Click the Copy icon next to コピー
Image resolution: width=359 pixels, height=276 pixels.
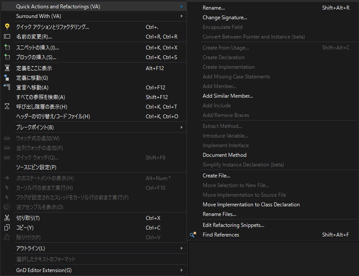point(7,227)
